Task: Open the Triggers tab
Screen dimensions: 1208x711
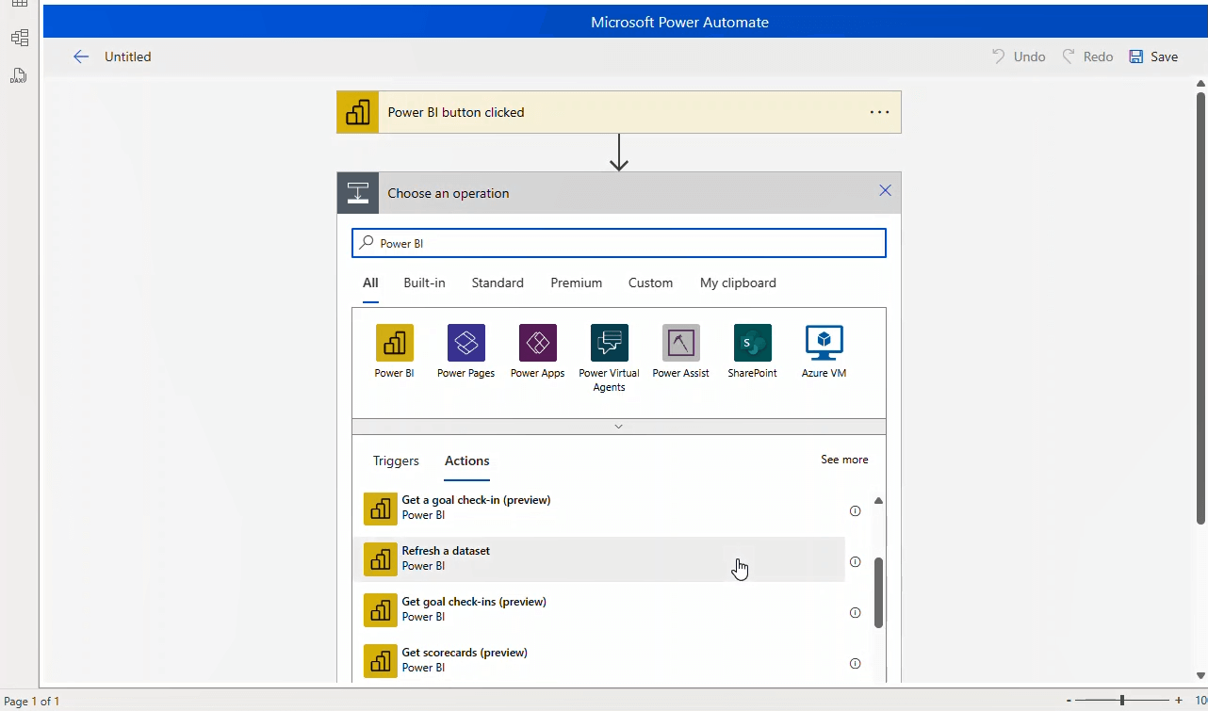Action: click(396, 461)
